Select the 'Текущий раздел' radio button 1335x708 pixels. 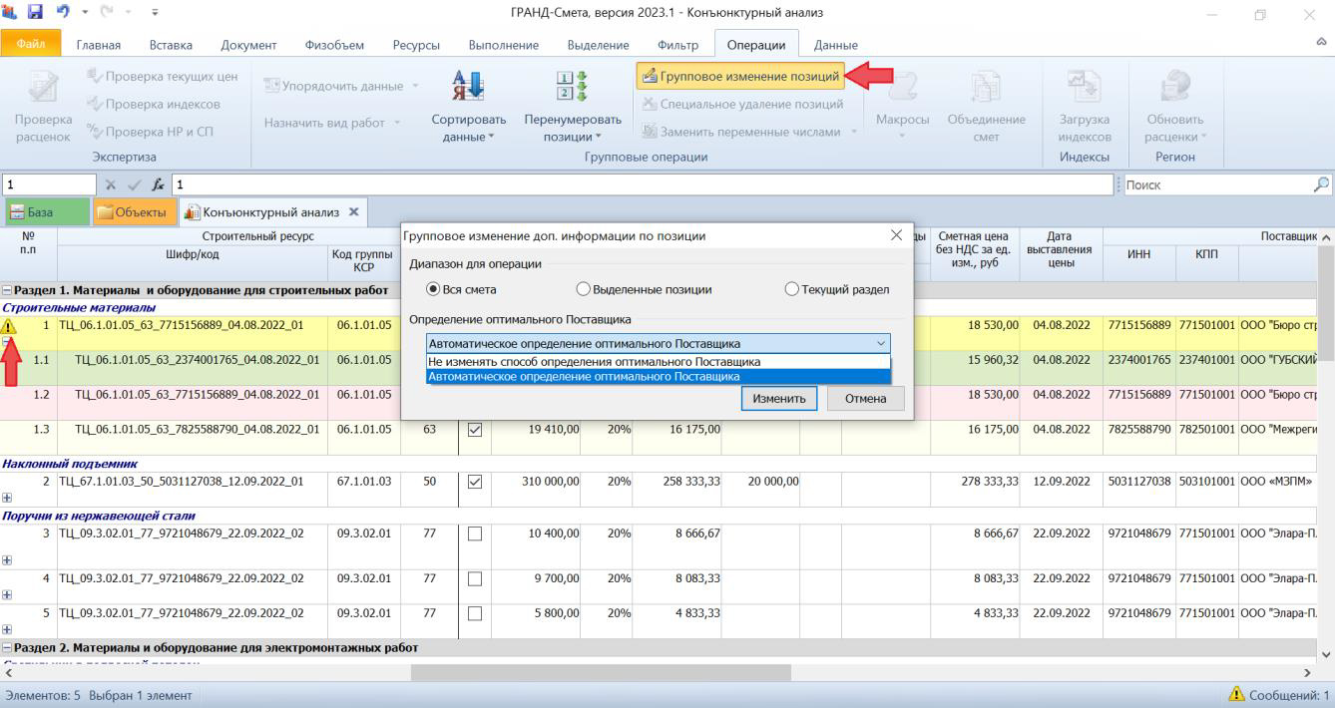(x=792, y=289)
